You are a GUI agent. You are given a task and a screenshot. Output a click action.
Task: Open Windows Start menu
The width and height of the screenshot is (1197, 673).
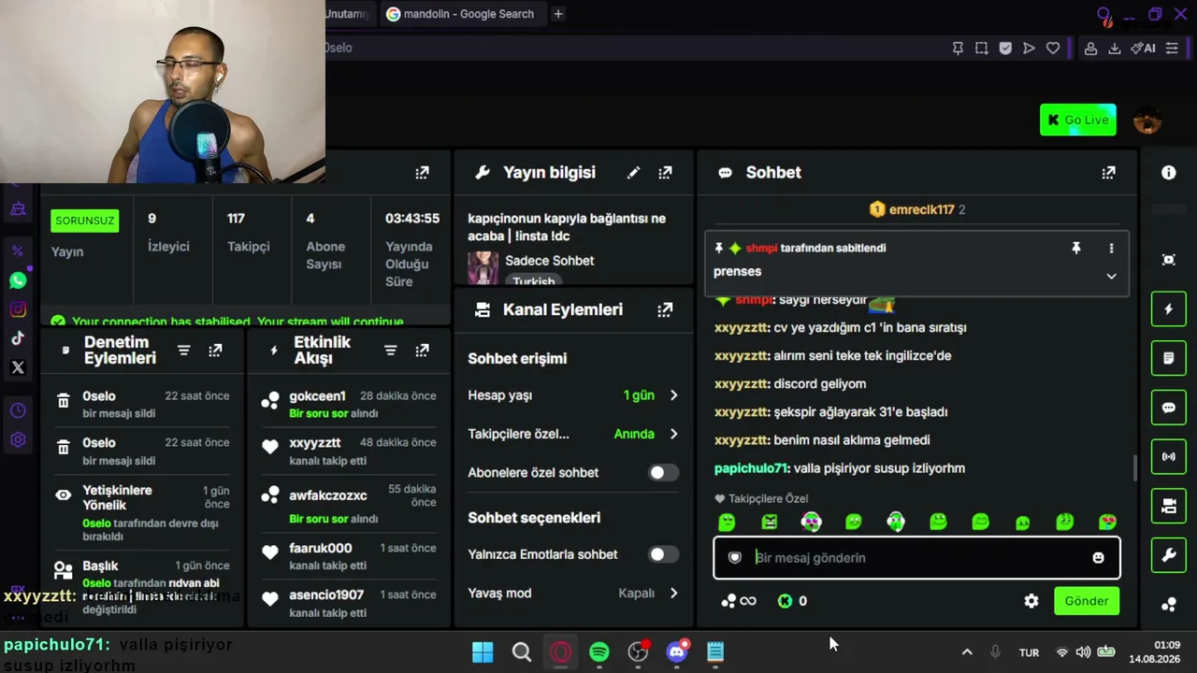coord(483,652)
